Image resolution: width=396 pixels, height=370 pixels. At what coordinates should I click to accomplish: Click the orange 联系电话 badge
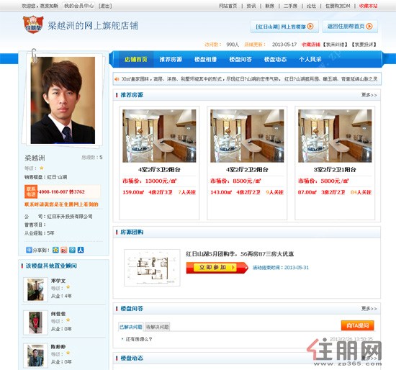pos(31,191)
